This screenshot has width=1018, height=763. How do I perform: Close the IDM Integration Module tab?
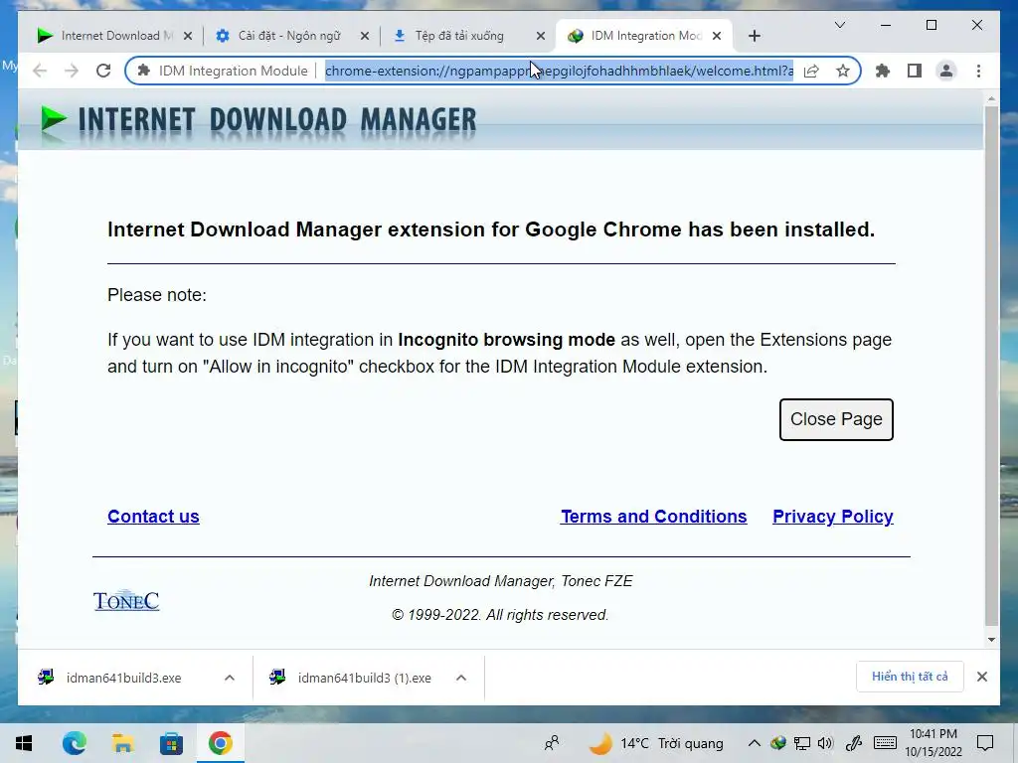tap(717, 36)
